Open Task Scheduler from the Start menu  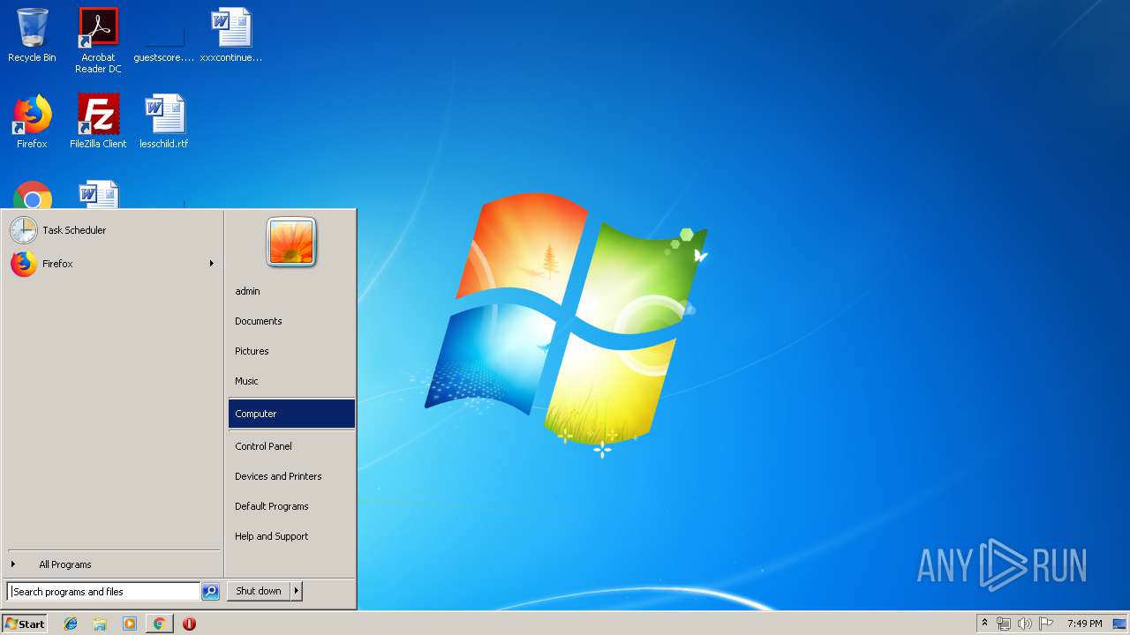point(112,230)
